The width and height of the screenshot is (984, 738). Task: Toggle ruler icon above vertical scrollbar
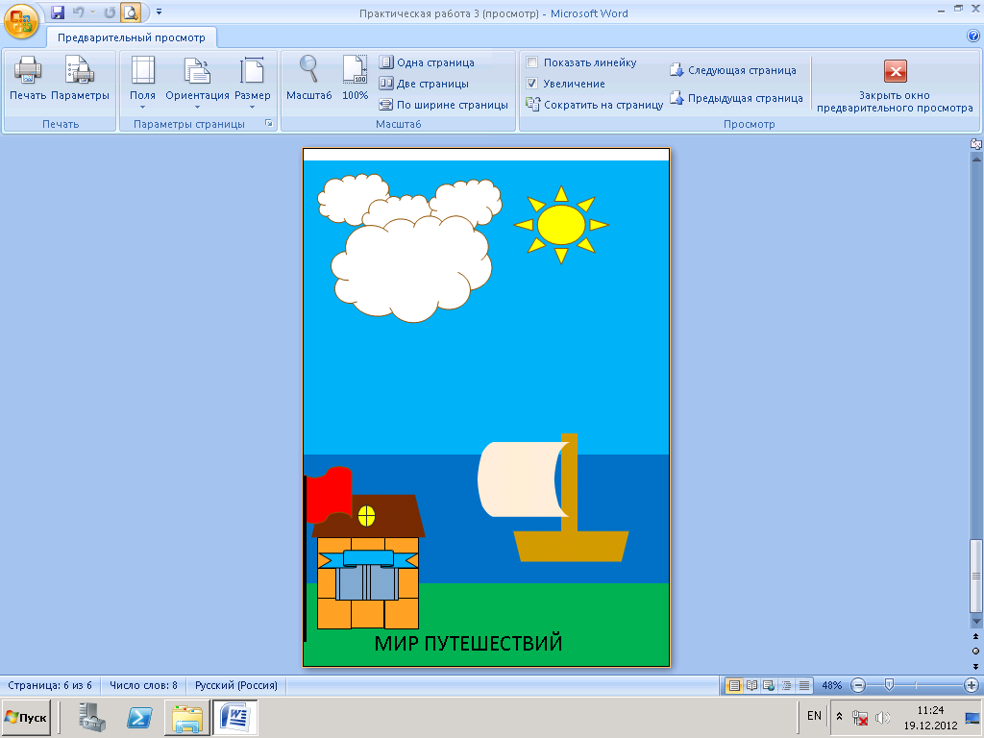tap(976, 144)
